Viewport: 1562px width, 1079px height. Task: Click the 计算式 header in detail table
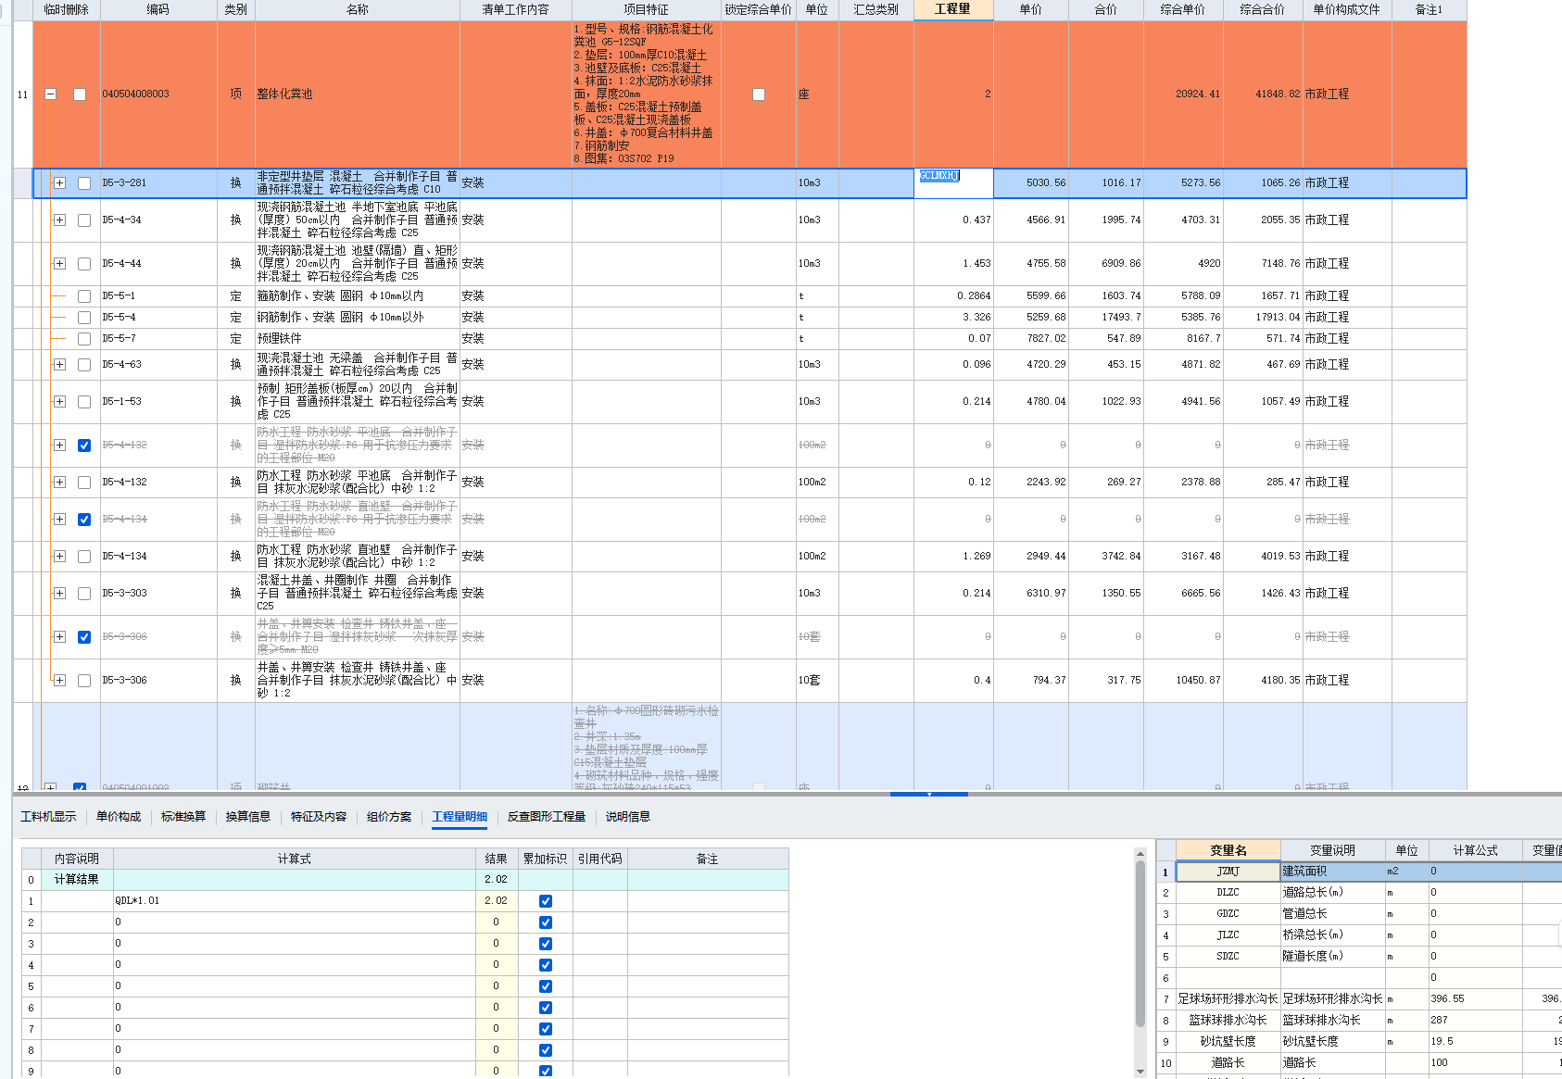pos(295,859)
